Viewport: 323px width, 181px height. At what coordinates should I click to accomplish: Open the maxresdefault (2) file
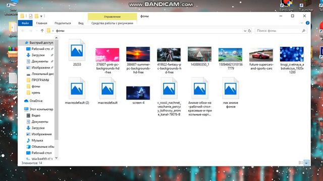point(77,89)
